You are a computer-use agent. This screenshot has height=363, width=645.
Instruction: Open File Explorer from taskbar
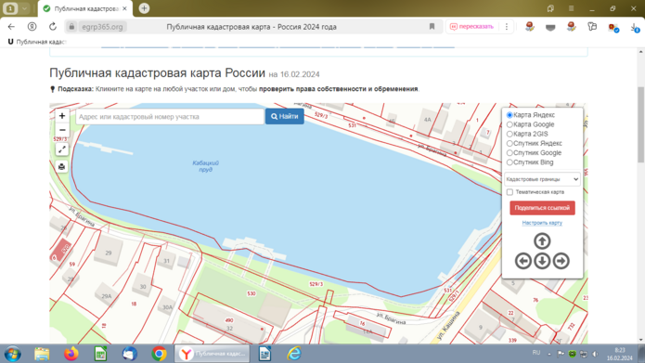42,354
